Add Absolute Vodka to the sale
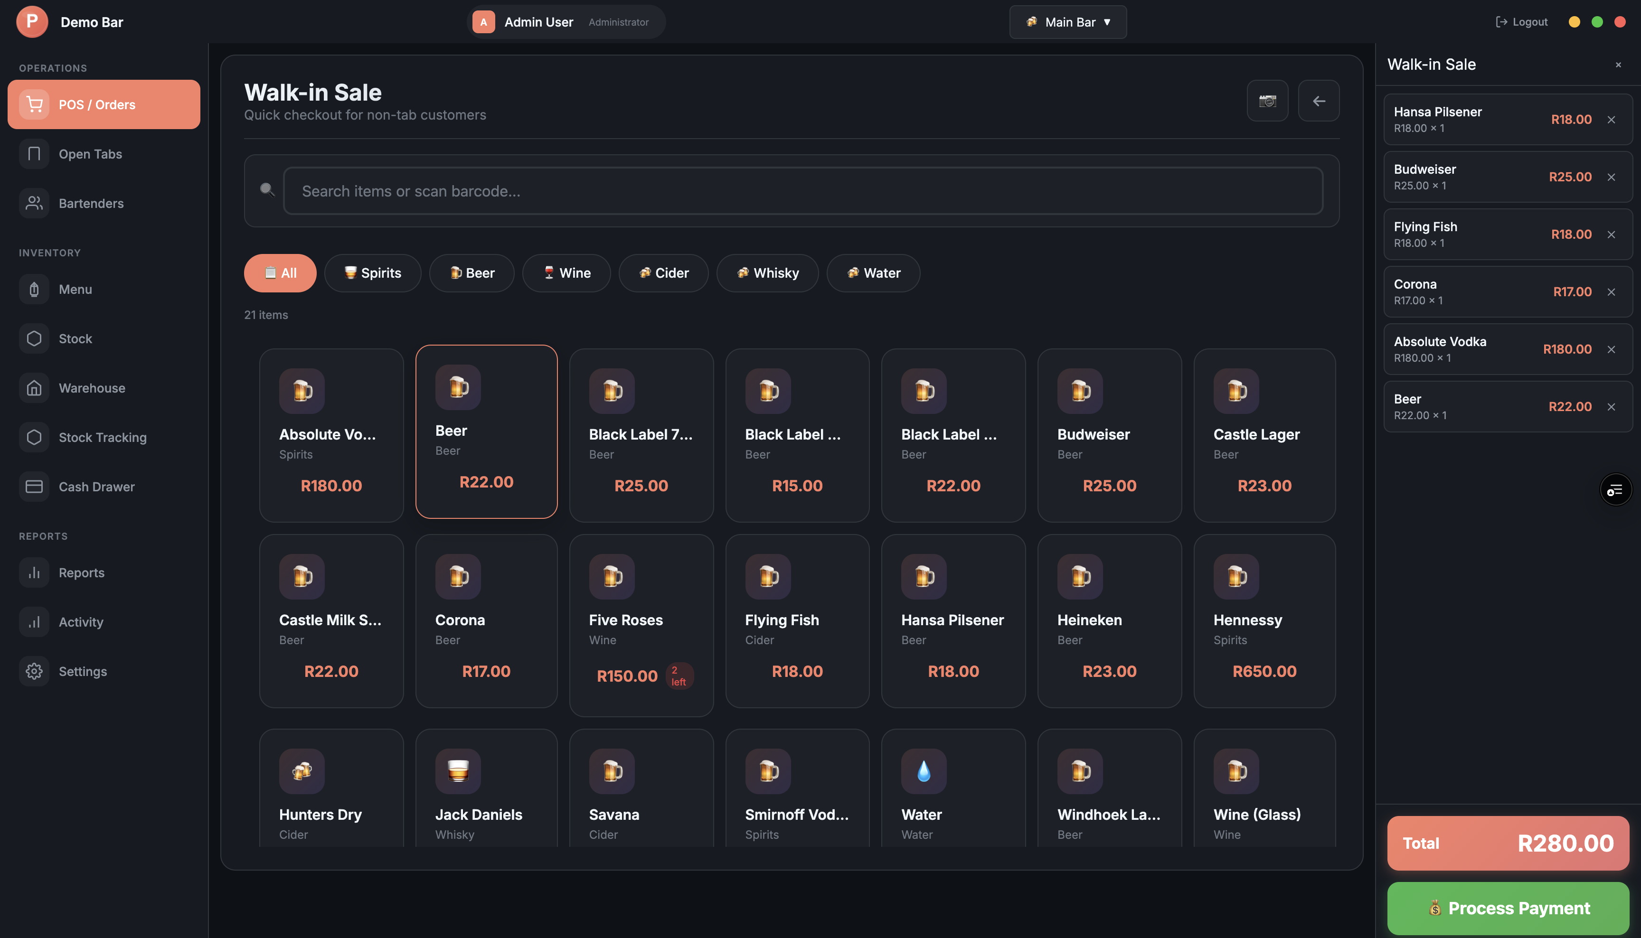This screenshot has width=1641, height=938. [x=331, y=435]
